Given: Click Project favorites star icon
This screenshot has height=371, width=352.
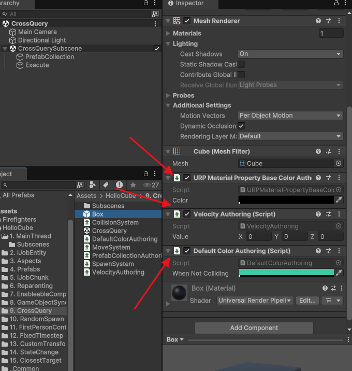Looking at the screenshot, I should coord(133,185).
